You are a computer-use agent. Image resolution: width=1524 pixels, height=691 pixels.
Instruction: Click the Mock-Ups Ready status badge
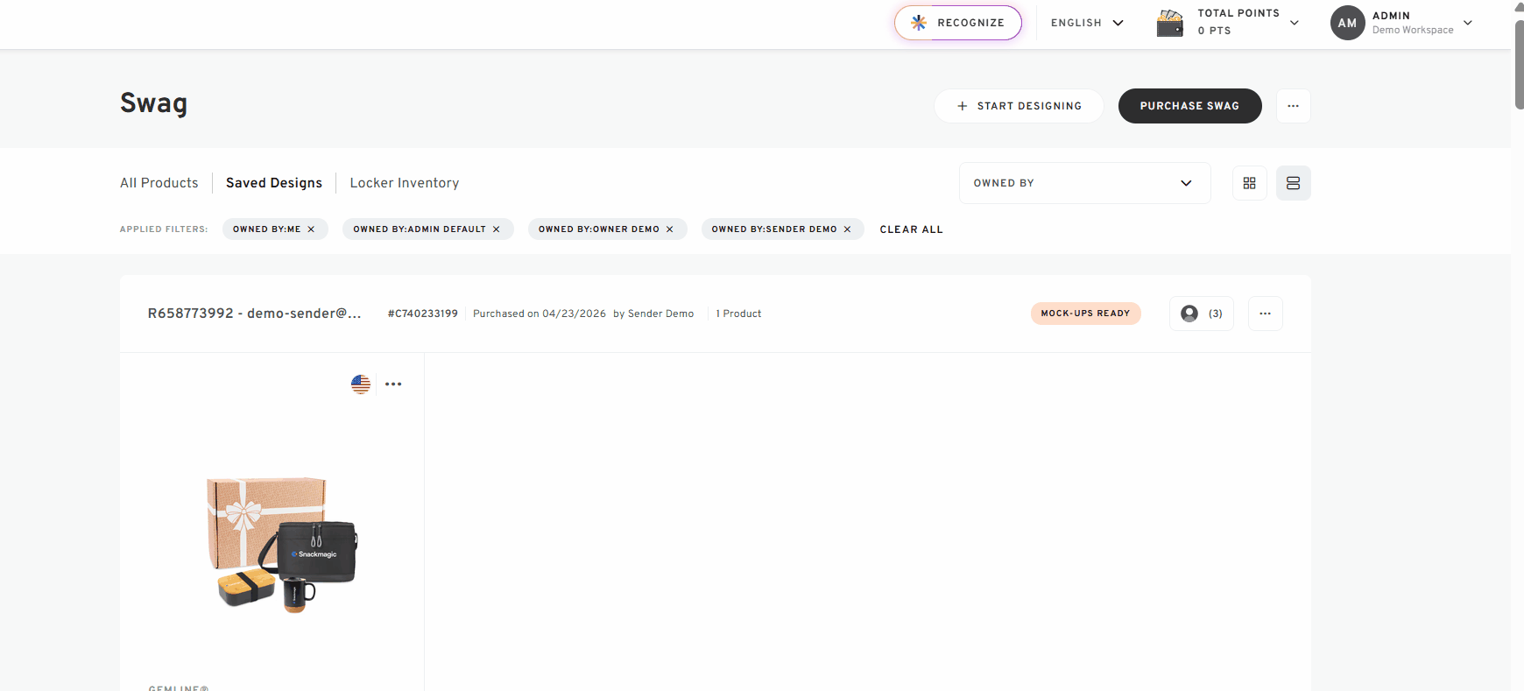1085,314
